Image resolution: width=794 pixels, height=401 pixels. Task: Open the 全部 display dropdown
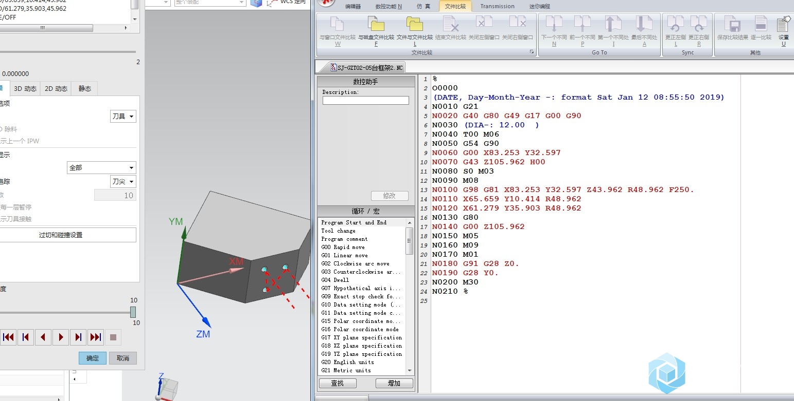pyautogui.click(x=101, y=167)
